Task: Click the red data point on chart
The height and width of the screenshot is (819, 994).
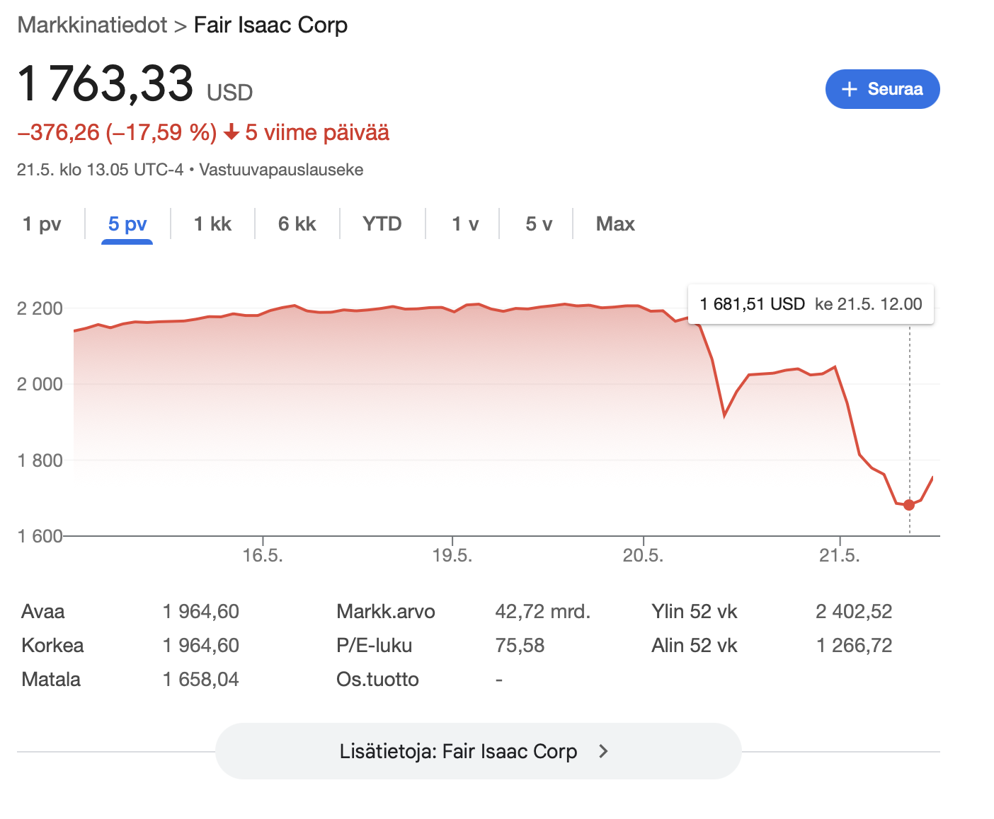Action: click(909, 505)
